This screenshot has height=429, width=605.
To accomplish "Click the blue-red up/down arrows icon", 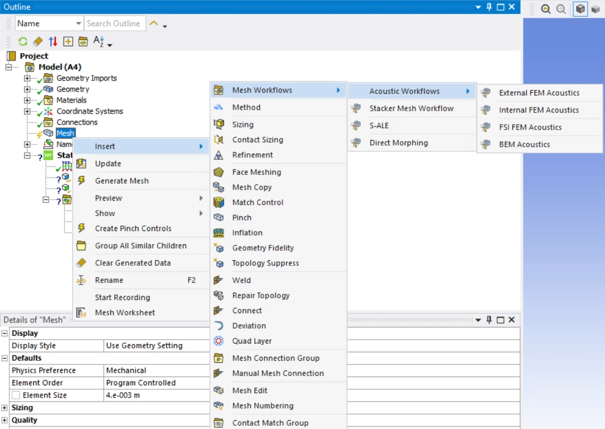I will point(53,41).
